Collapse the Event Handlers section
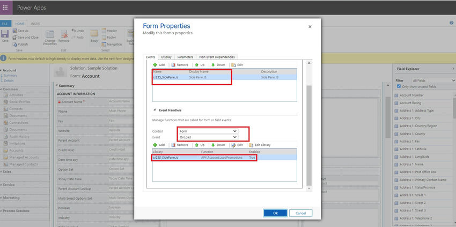Image resolution: width=456 pixels, height=227 pixels. coord(155,111)
